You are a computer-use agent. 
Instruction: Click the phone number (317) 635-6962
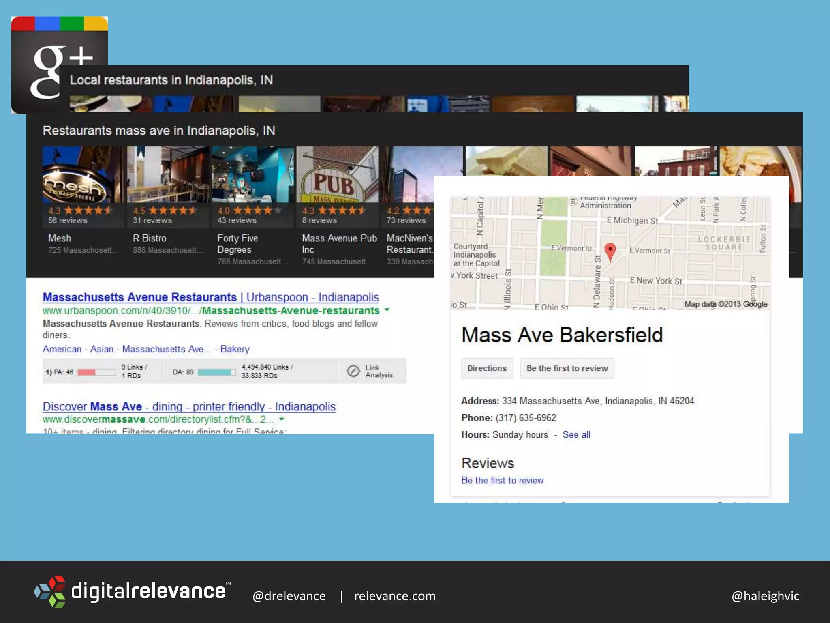tap(526, 418)
